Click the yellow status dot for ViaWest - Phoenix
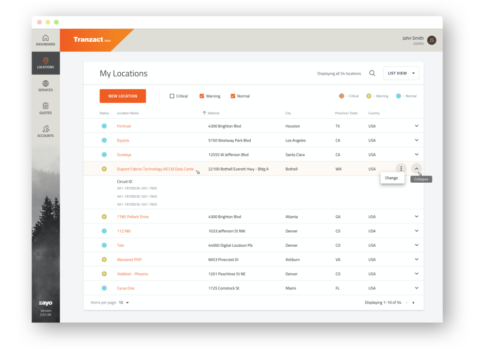 point(104,274)
